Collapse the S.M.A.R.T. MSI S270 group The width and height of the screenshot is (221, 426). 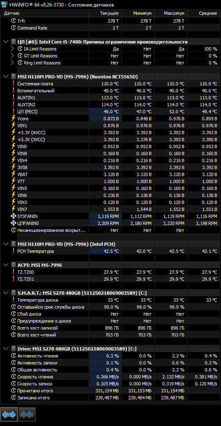5,293
